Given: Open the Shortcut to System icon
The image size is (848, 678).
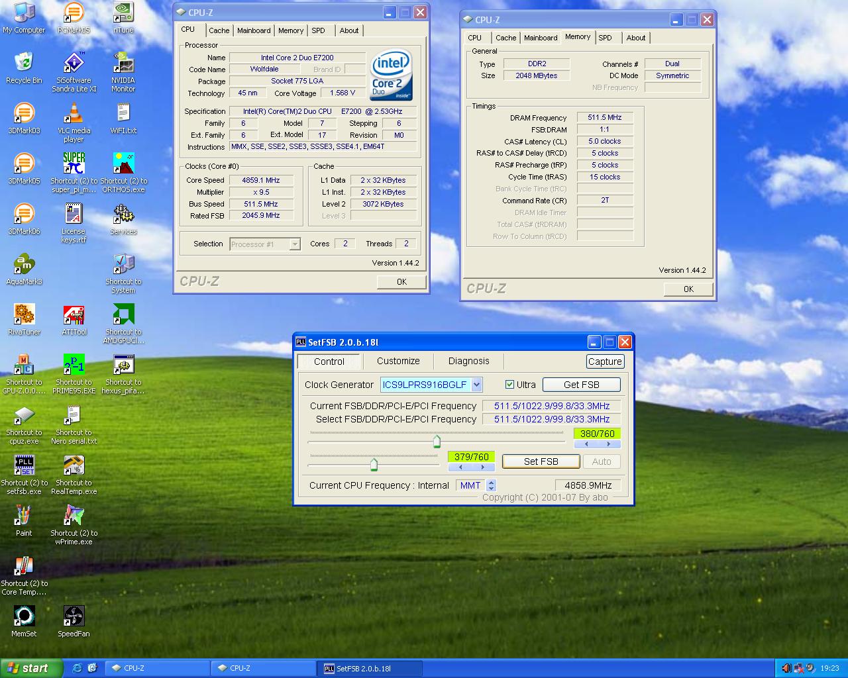Looking at the screenshot, I should (x=123, y=273).
